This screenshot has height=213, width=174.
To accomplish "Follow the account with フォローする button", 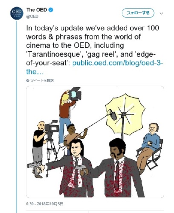I will click(138, 13).
